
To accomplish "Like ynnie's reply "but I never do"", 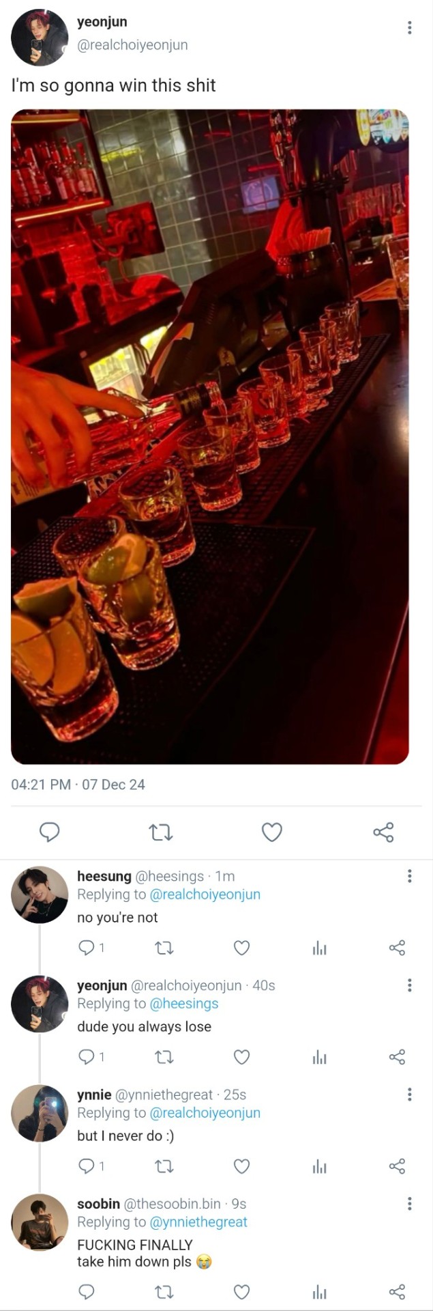I will click(x=241, y=1166).
